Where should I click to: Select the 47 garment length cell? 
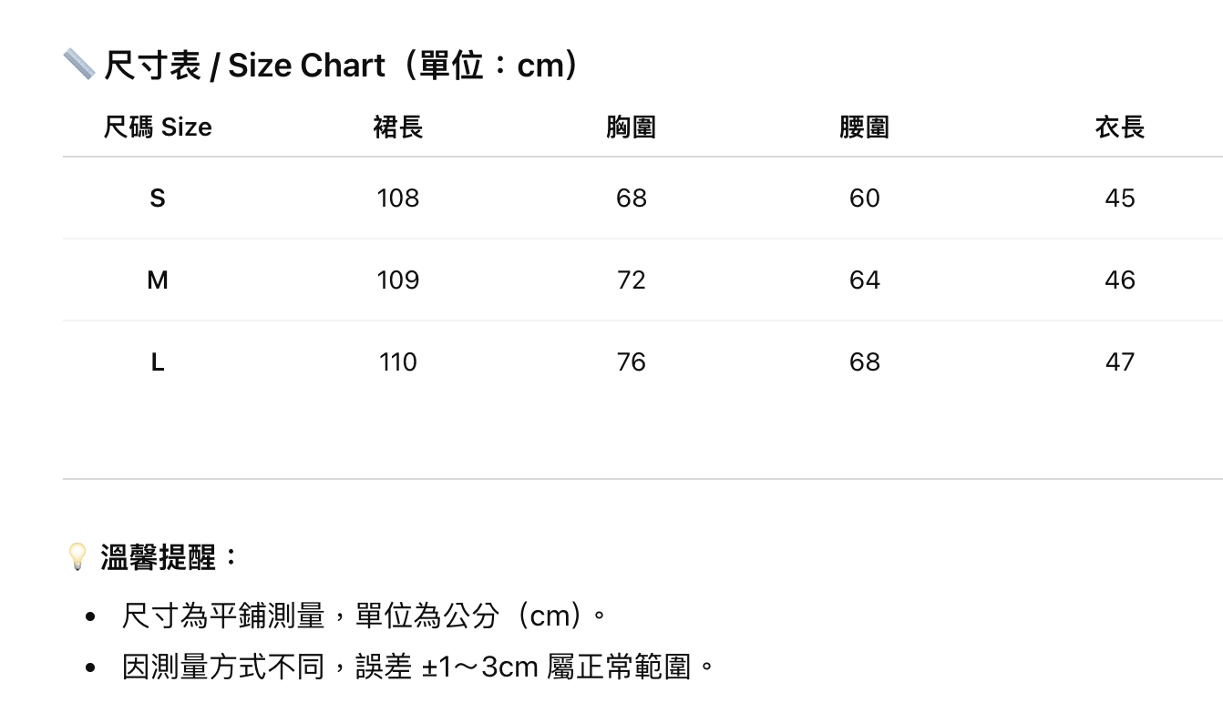click(1119, 362)
